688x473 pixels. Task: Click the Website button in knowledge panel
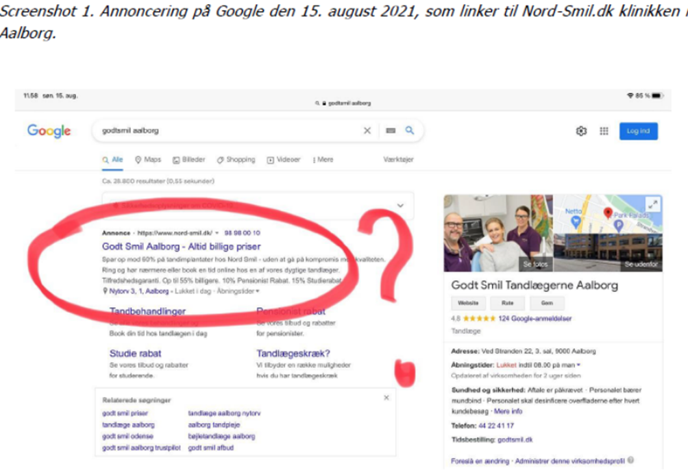tap(468, 303)
